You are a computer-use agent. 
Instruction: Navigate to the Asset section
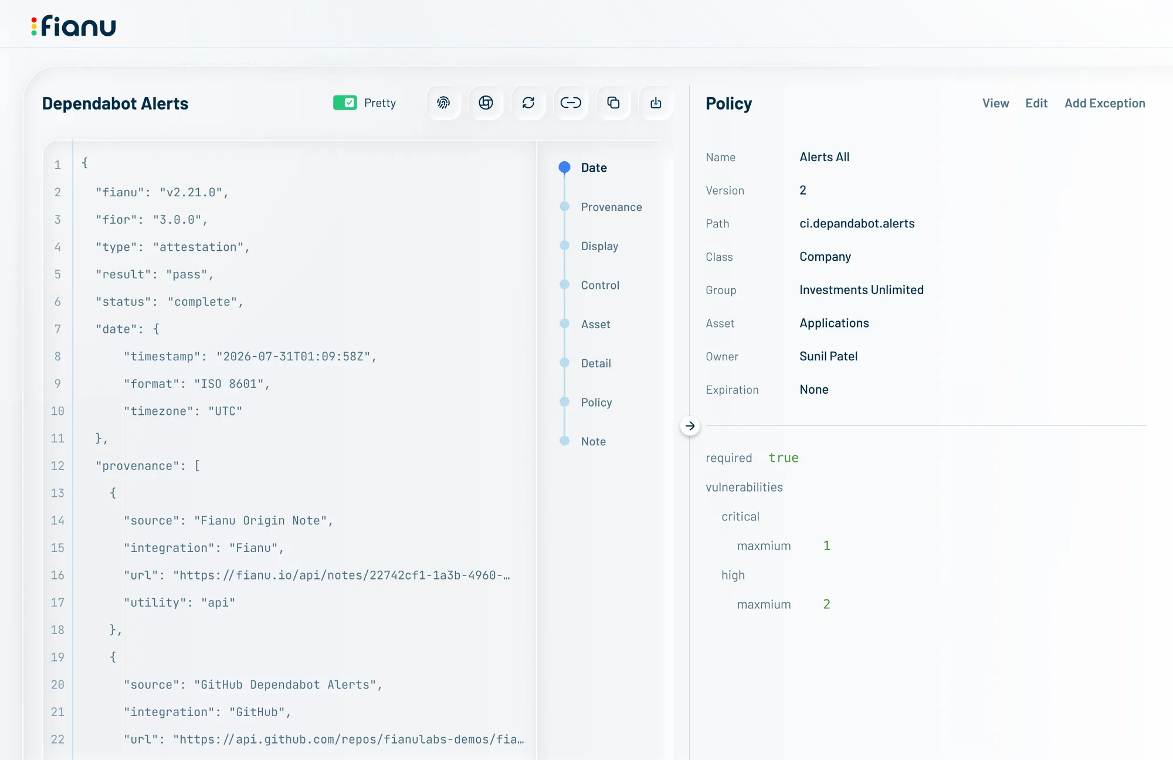pos(595,324)
